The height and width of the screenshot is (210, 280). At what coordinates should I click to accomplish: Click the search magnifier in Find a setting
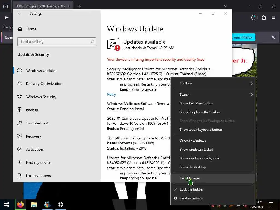pyautogui.click(x=92, y=42)
